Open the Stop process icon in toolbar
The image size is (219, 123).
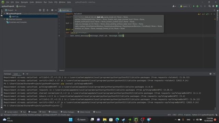coord(205,6)
